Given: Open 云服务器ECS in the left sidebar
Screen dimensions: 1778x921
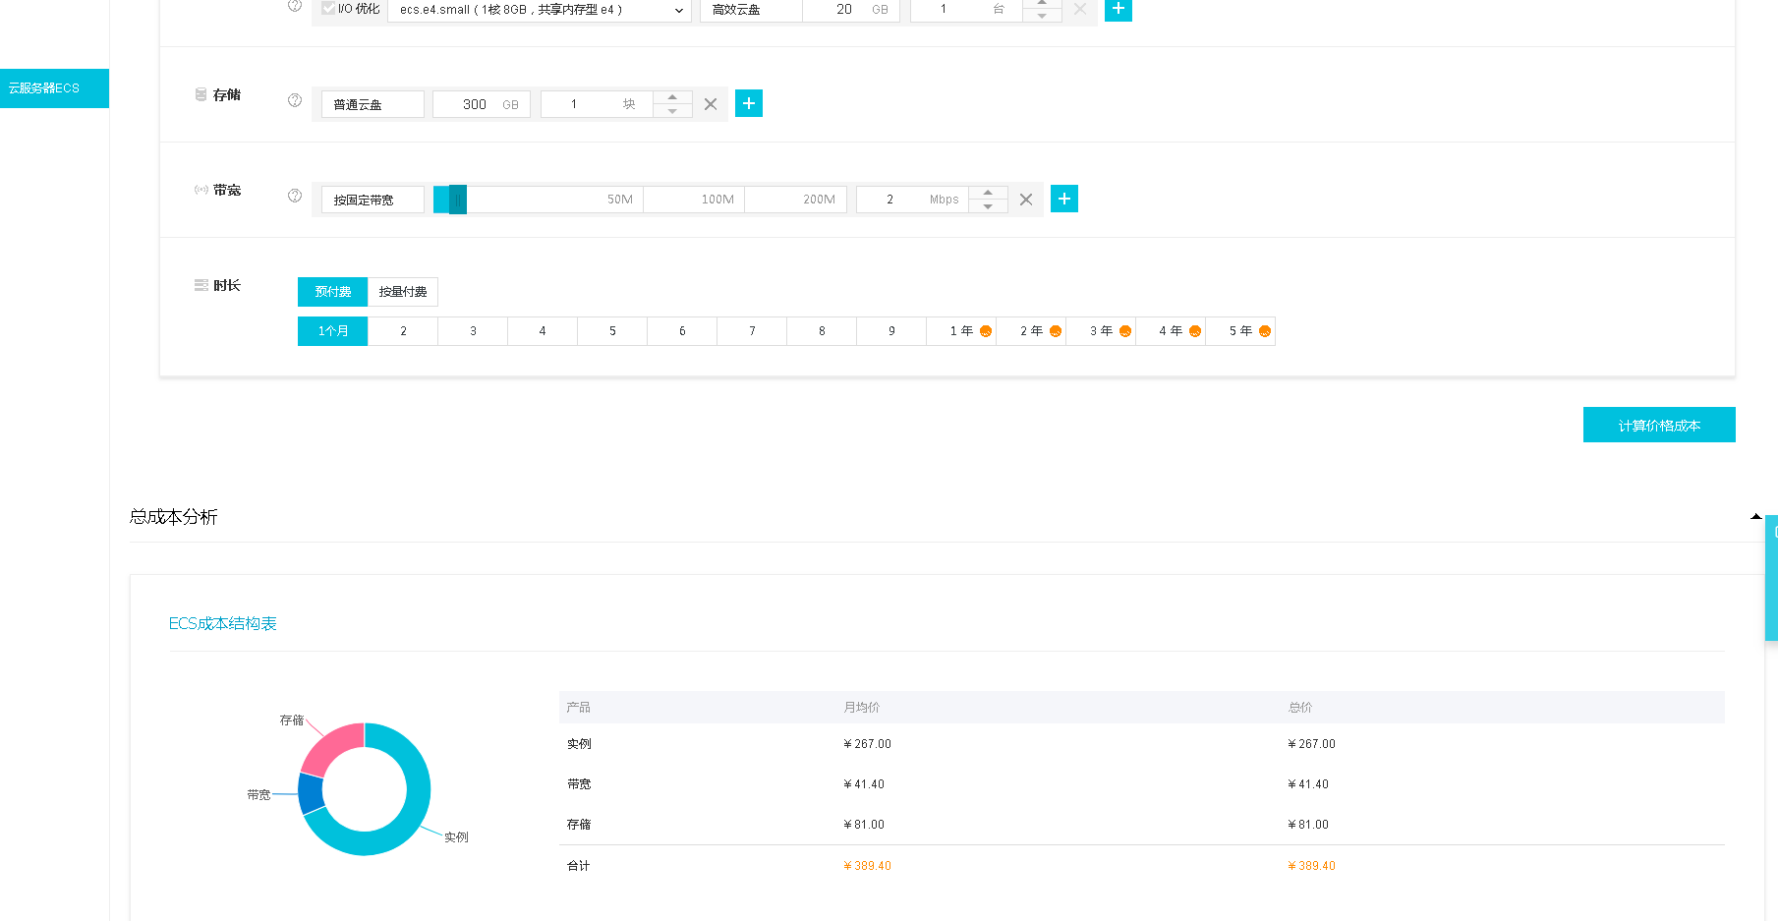Looking at the screenshot, I should [x=54, y=88].
